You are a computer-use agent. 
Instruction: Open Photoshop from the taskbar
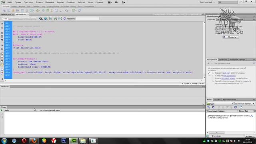pyautogui.click(x=64, y=140)
